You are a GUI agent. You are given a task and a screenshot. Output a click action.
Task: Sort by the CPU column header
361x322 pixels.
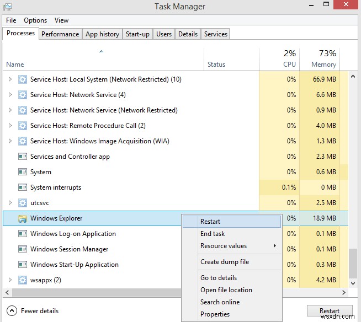(279, 60)
